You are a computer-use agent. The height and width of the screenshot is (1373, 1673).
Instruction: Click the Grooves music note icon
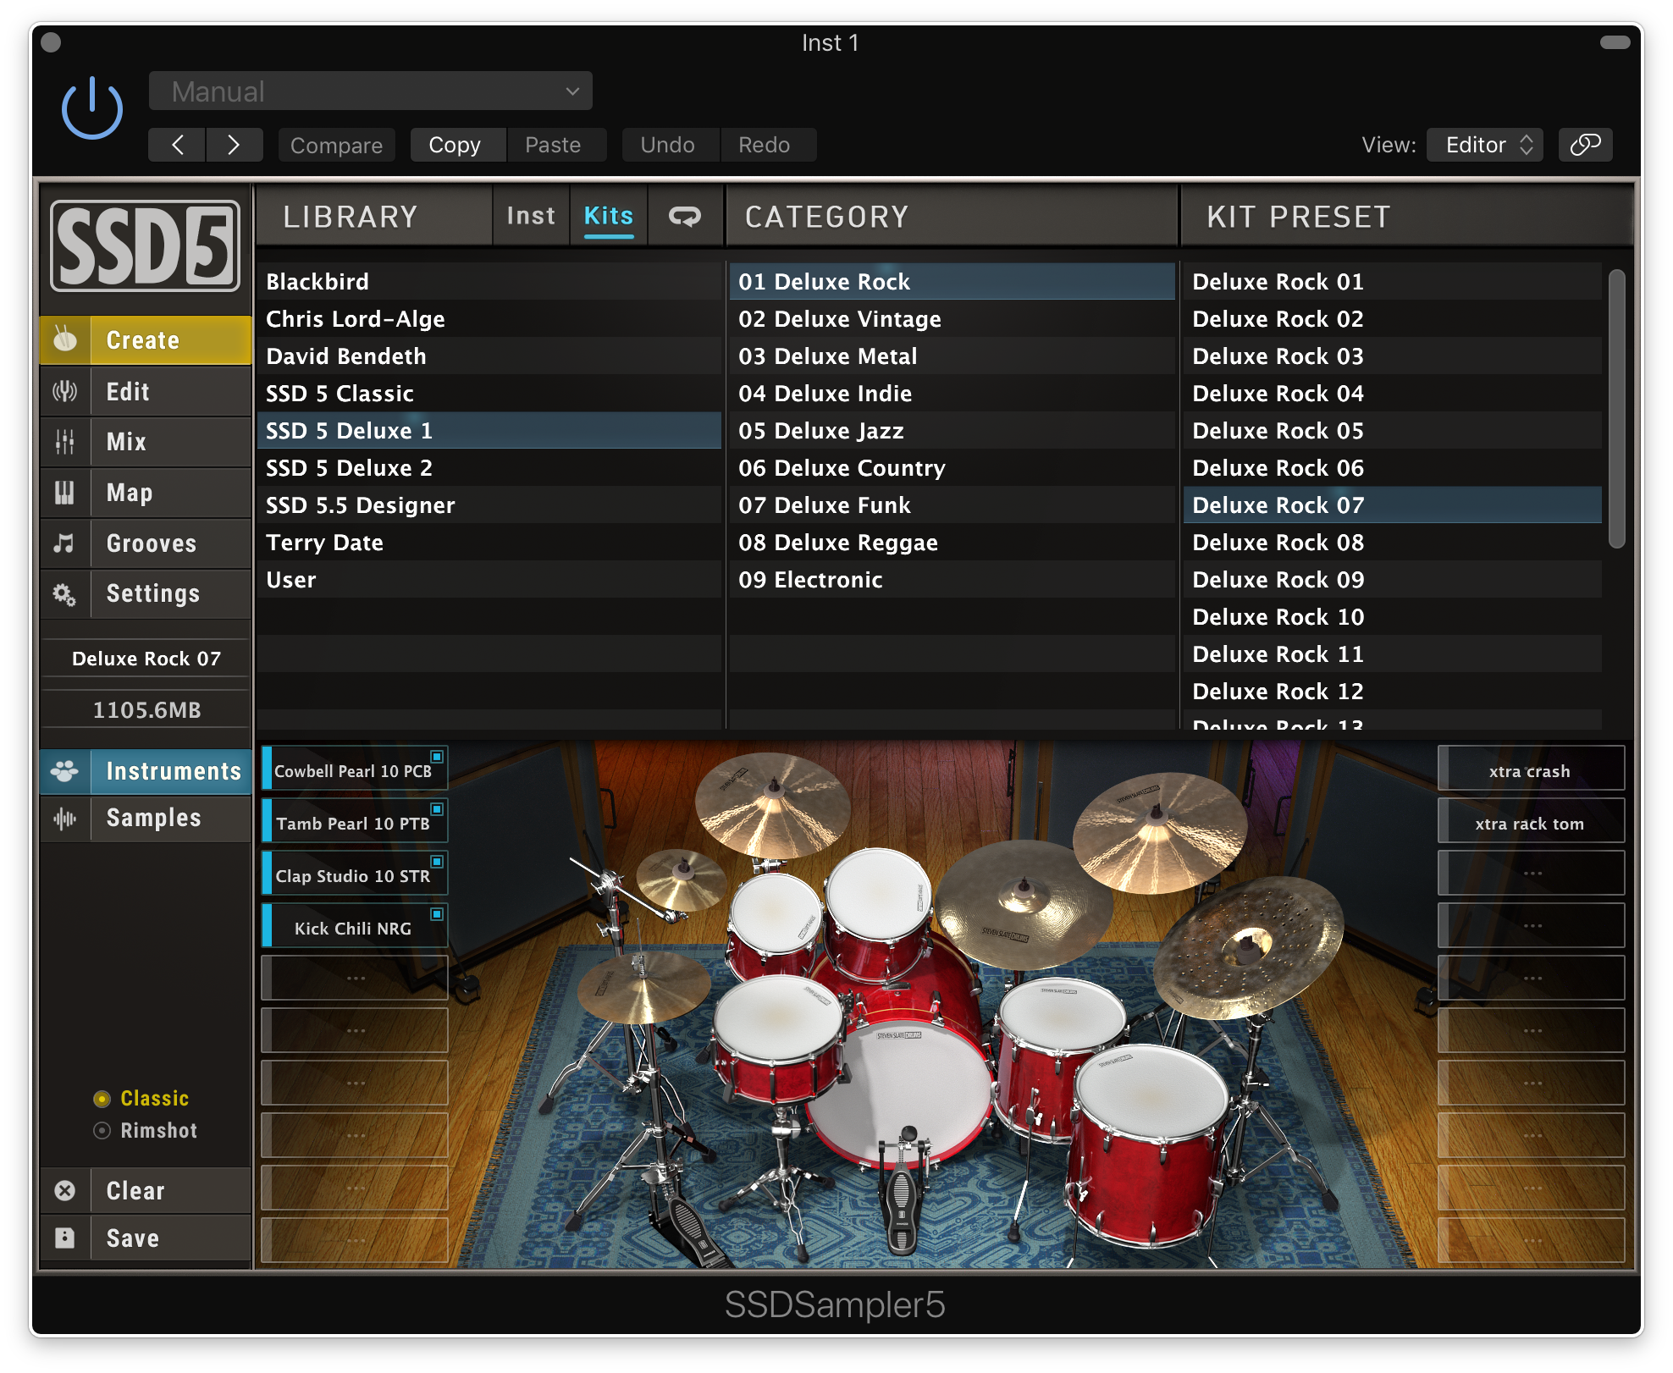pos(65,543)
